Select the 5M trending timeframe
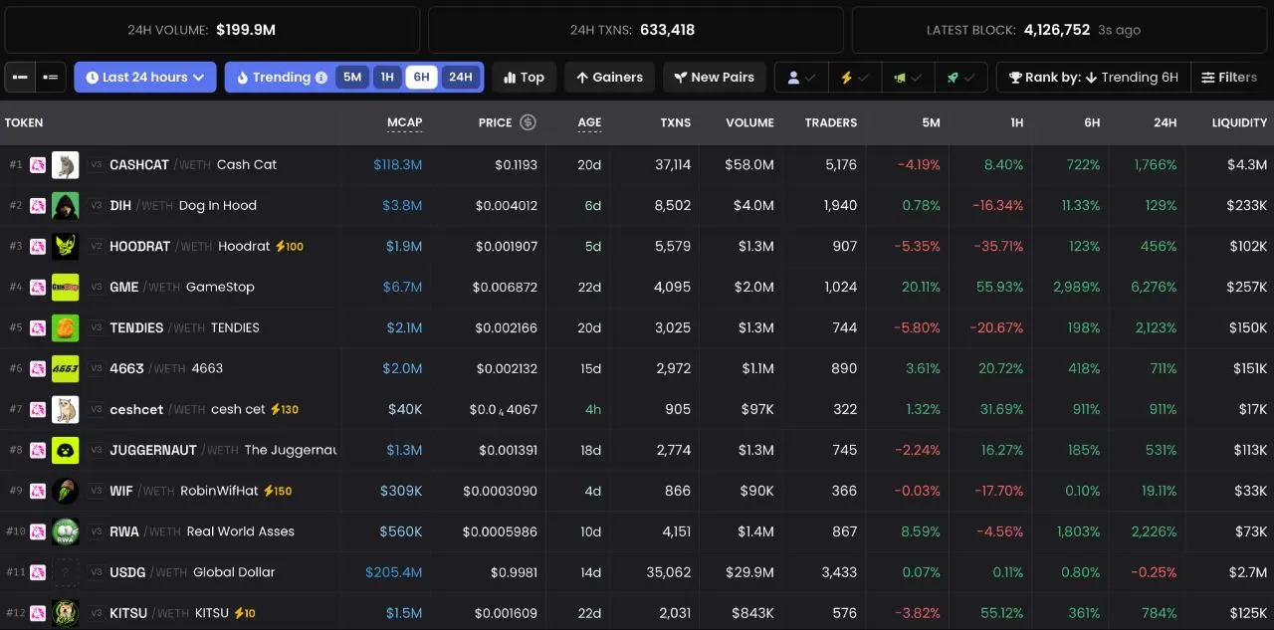This screenshot has width=1274, height=630. 352,77
